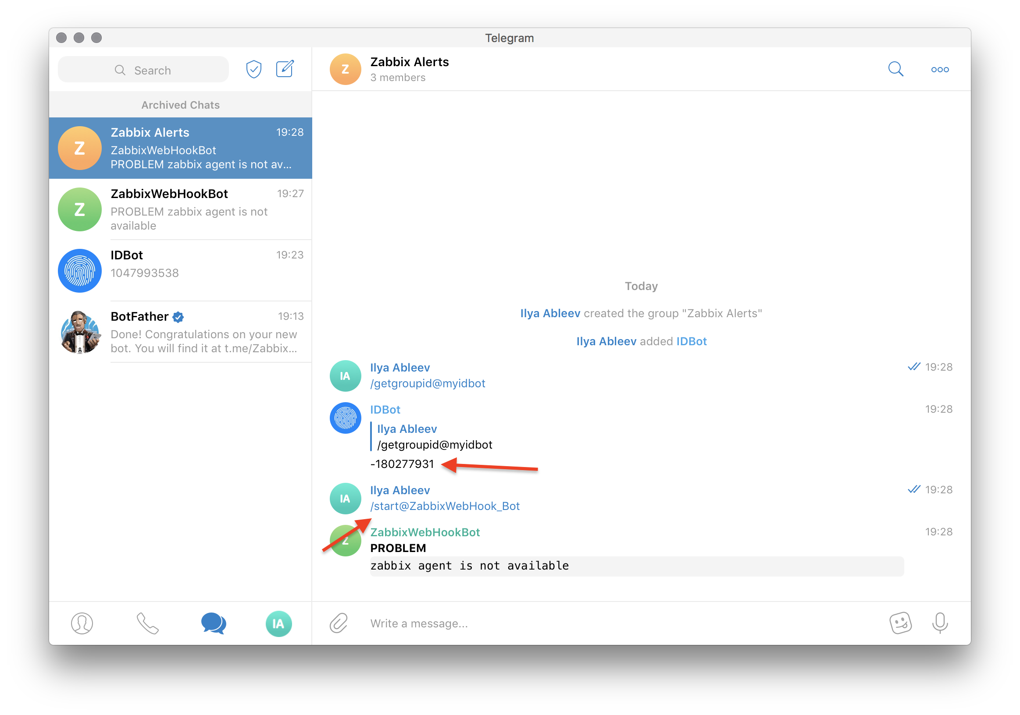
Task: Open the Chats tab icon
Action: (x=213, y=623)
